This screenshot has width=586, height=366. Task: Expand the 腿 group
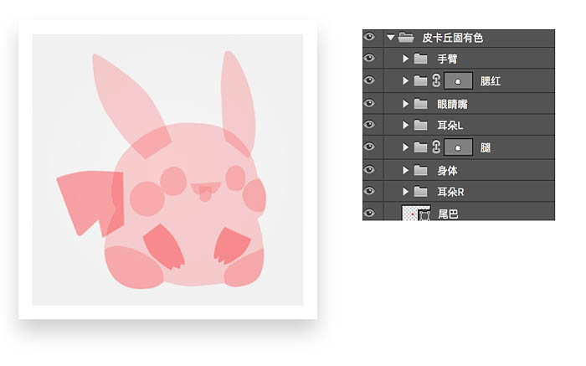click(405, 147)
